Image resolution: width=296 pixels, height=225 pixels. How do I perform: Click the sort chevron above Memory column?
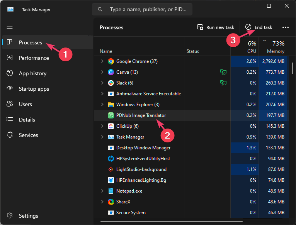pos(264,41)
